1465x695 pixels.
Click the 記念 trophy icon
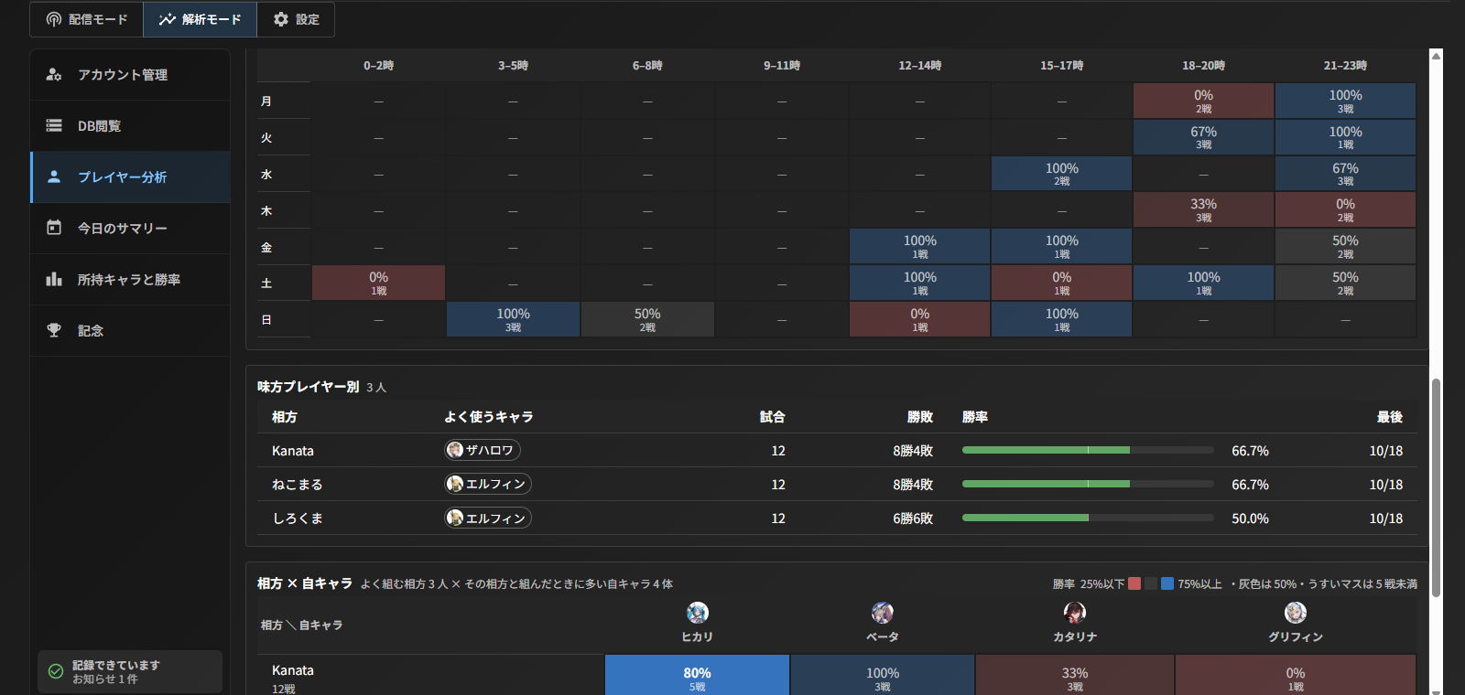pyautogui.click(x=54, y=330)
